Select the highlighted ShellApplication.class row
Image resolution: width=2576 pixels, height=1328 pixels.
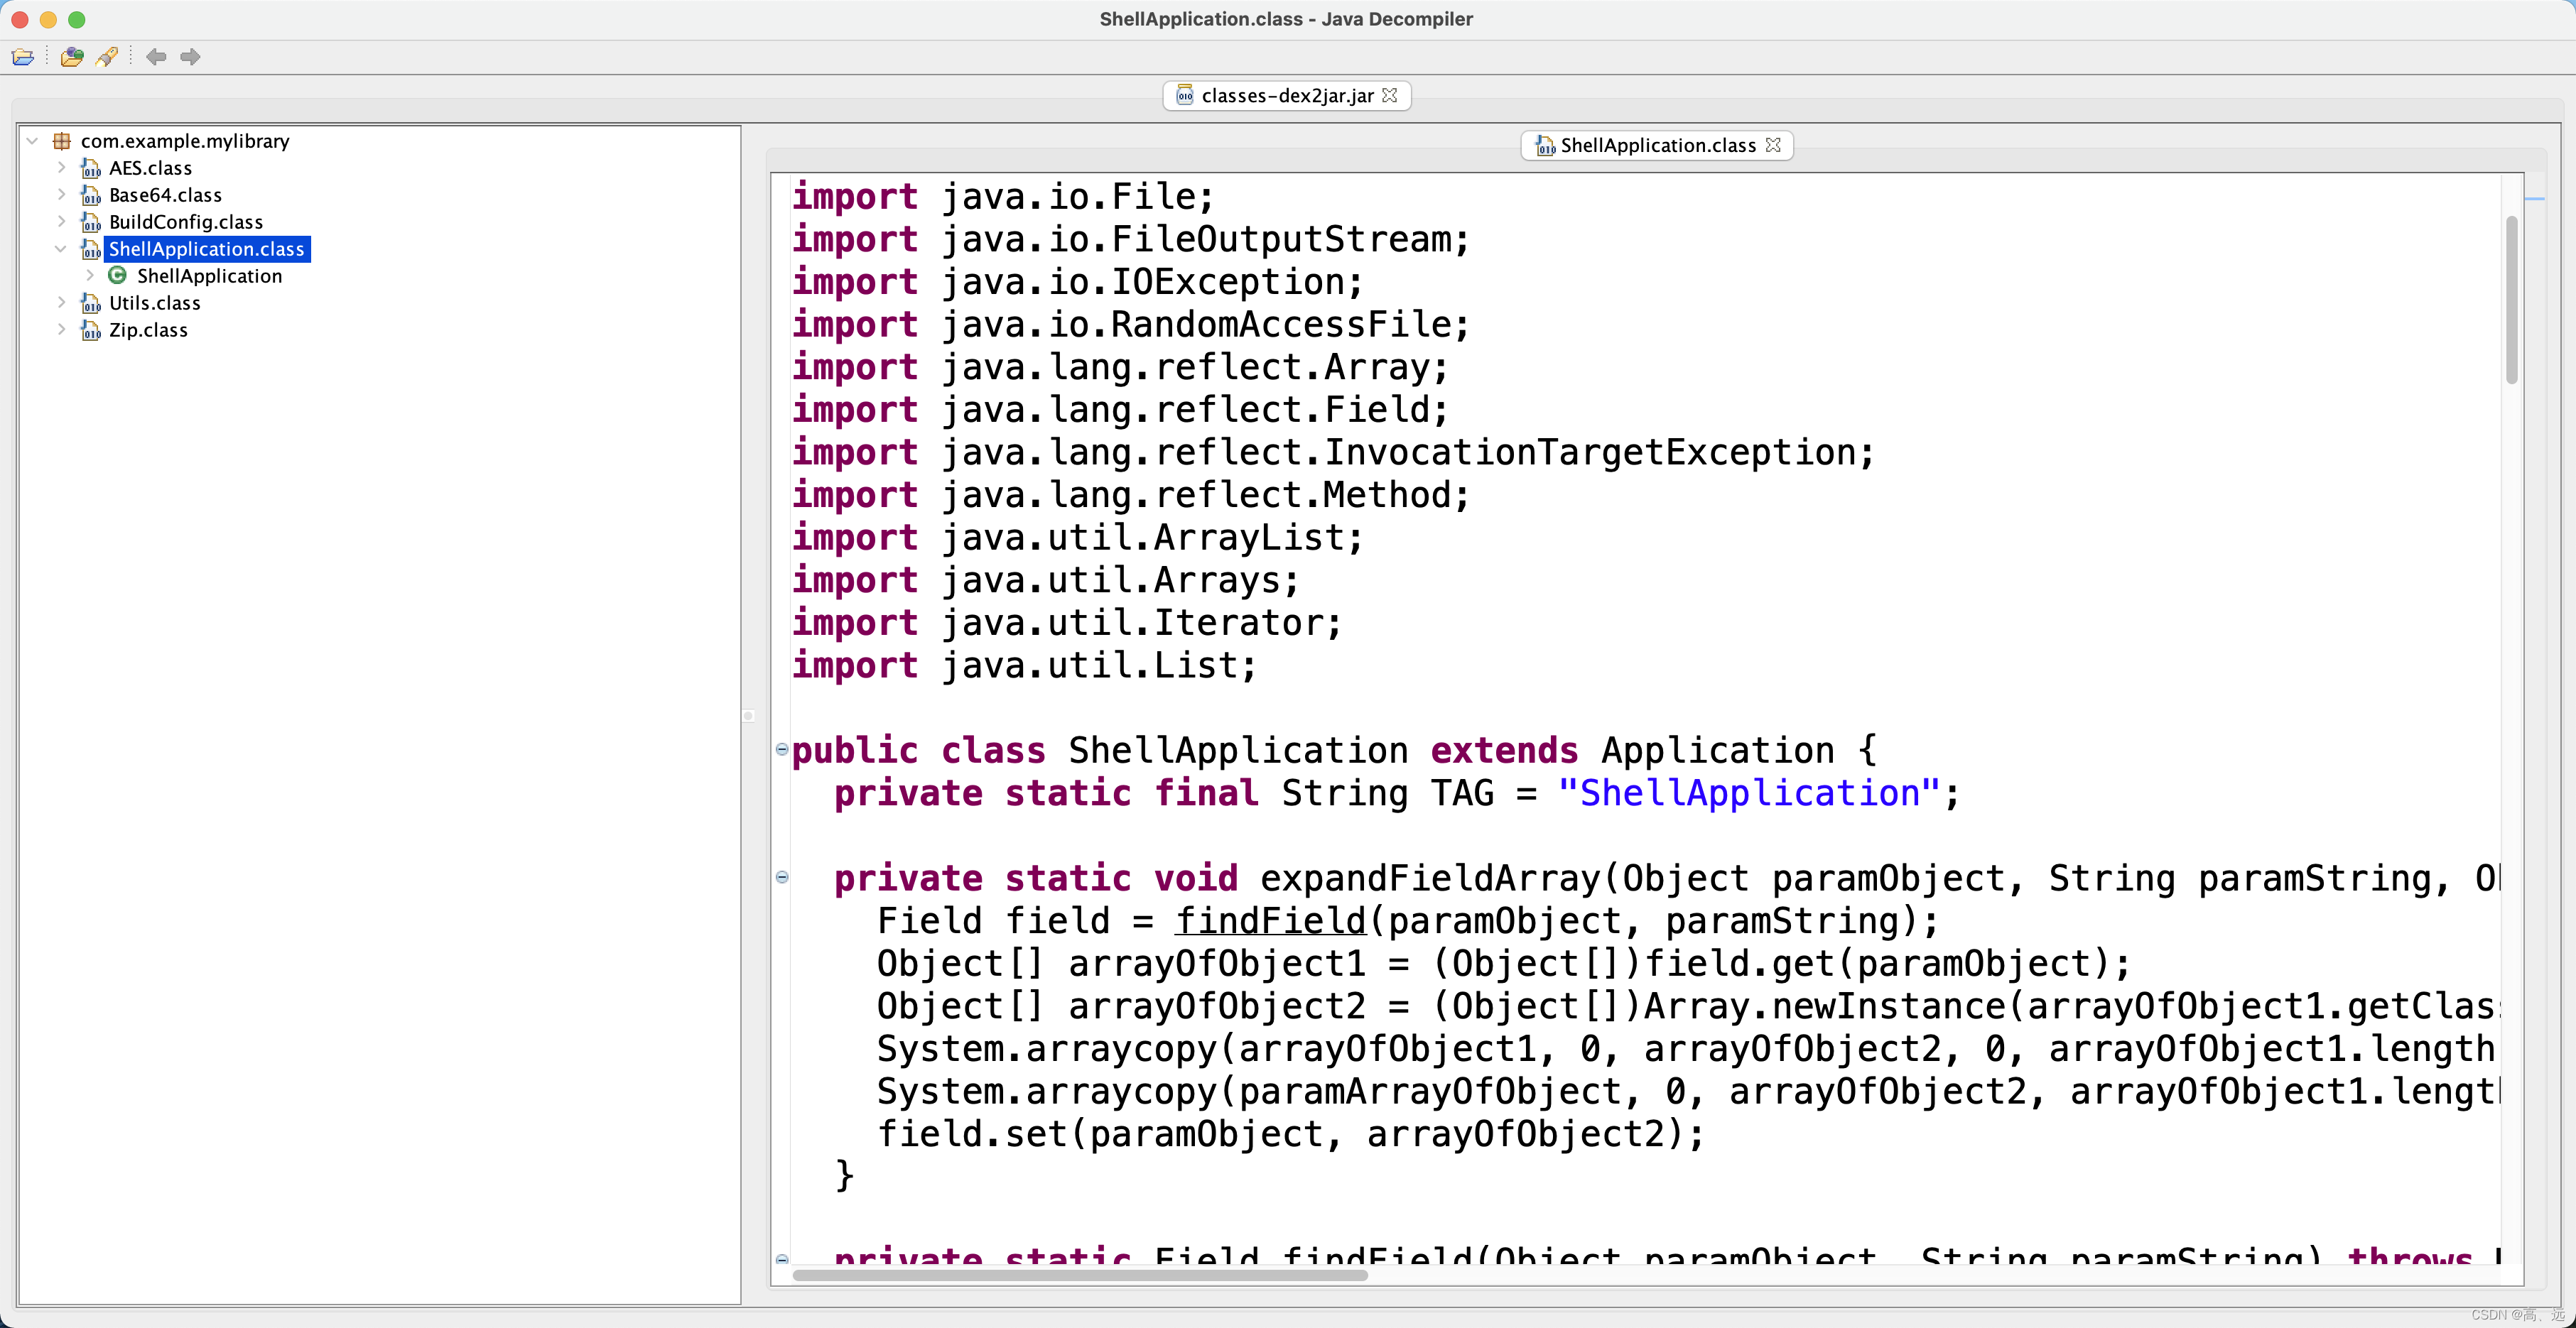[207, 249]
